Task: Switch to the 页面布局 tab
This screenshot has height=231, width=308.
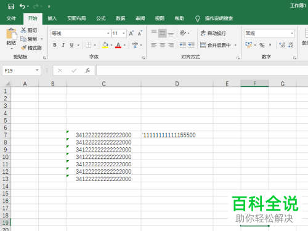Action: pyautogui.click(x=76, y=18)
